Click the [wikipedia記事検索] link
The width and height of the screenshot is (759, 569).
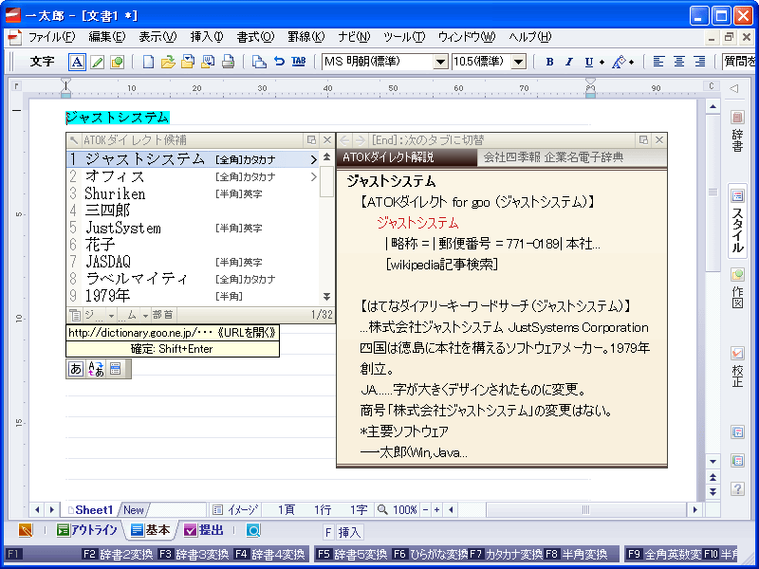pyautogui.click(x=441, y=265)
